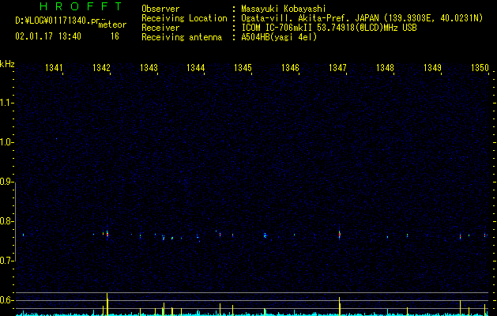
Task: Click the strong meteor echo at 1342
Action: click(107, 235)
